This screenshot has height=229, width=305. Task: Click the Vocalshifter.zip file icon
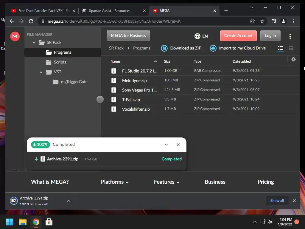[x=114, y=109]
